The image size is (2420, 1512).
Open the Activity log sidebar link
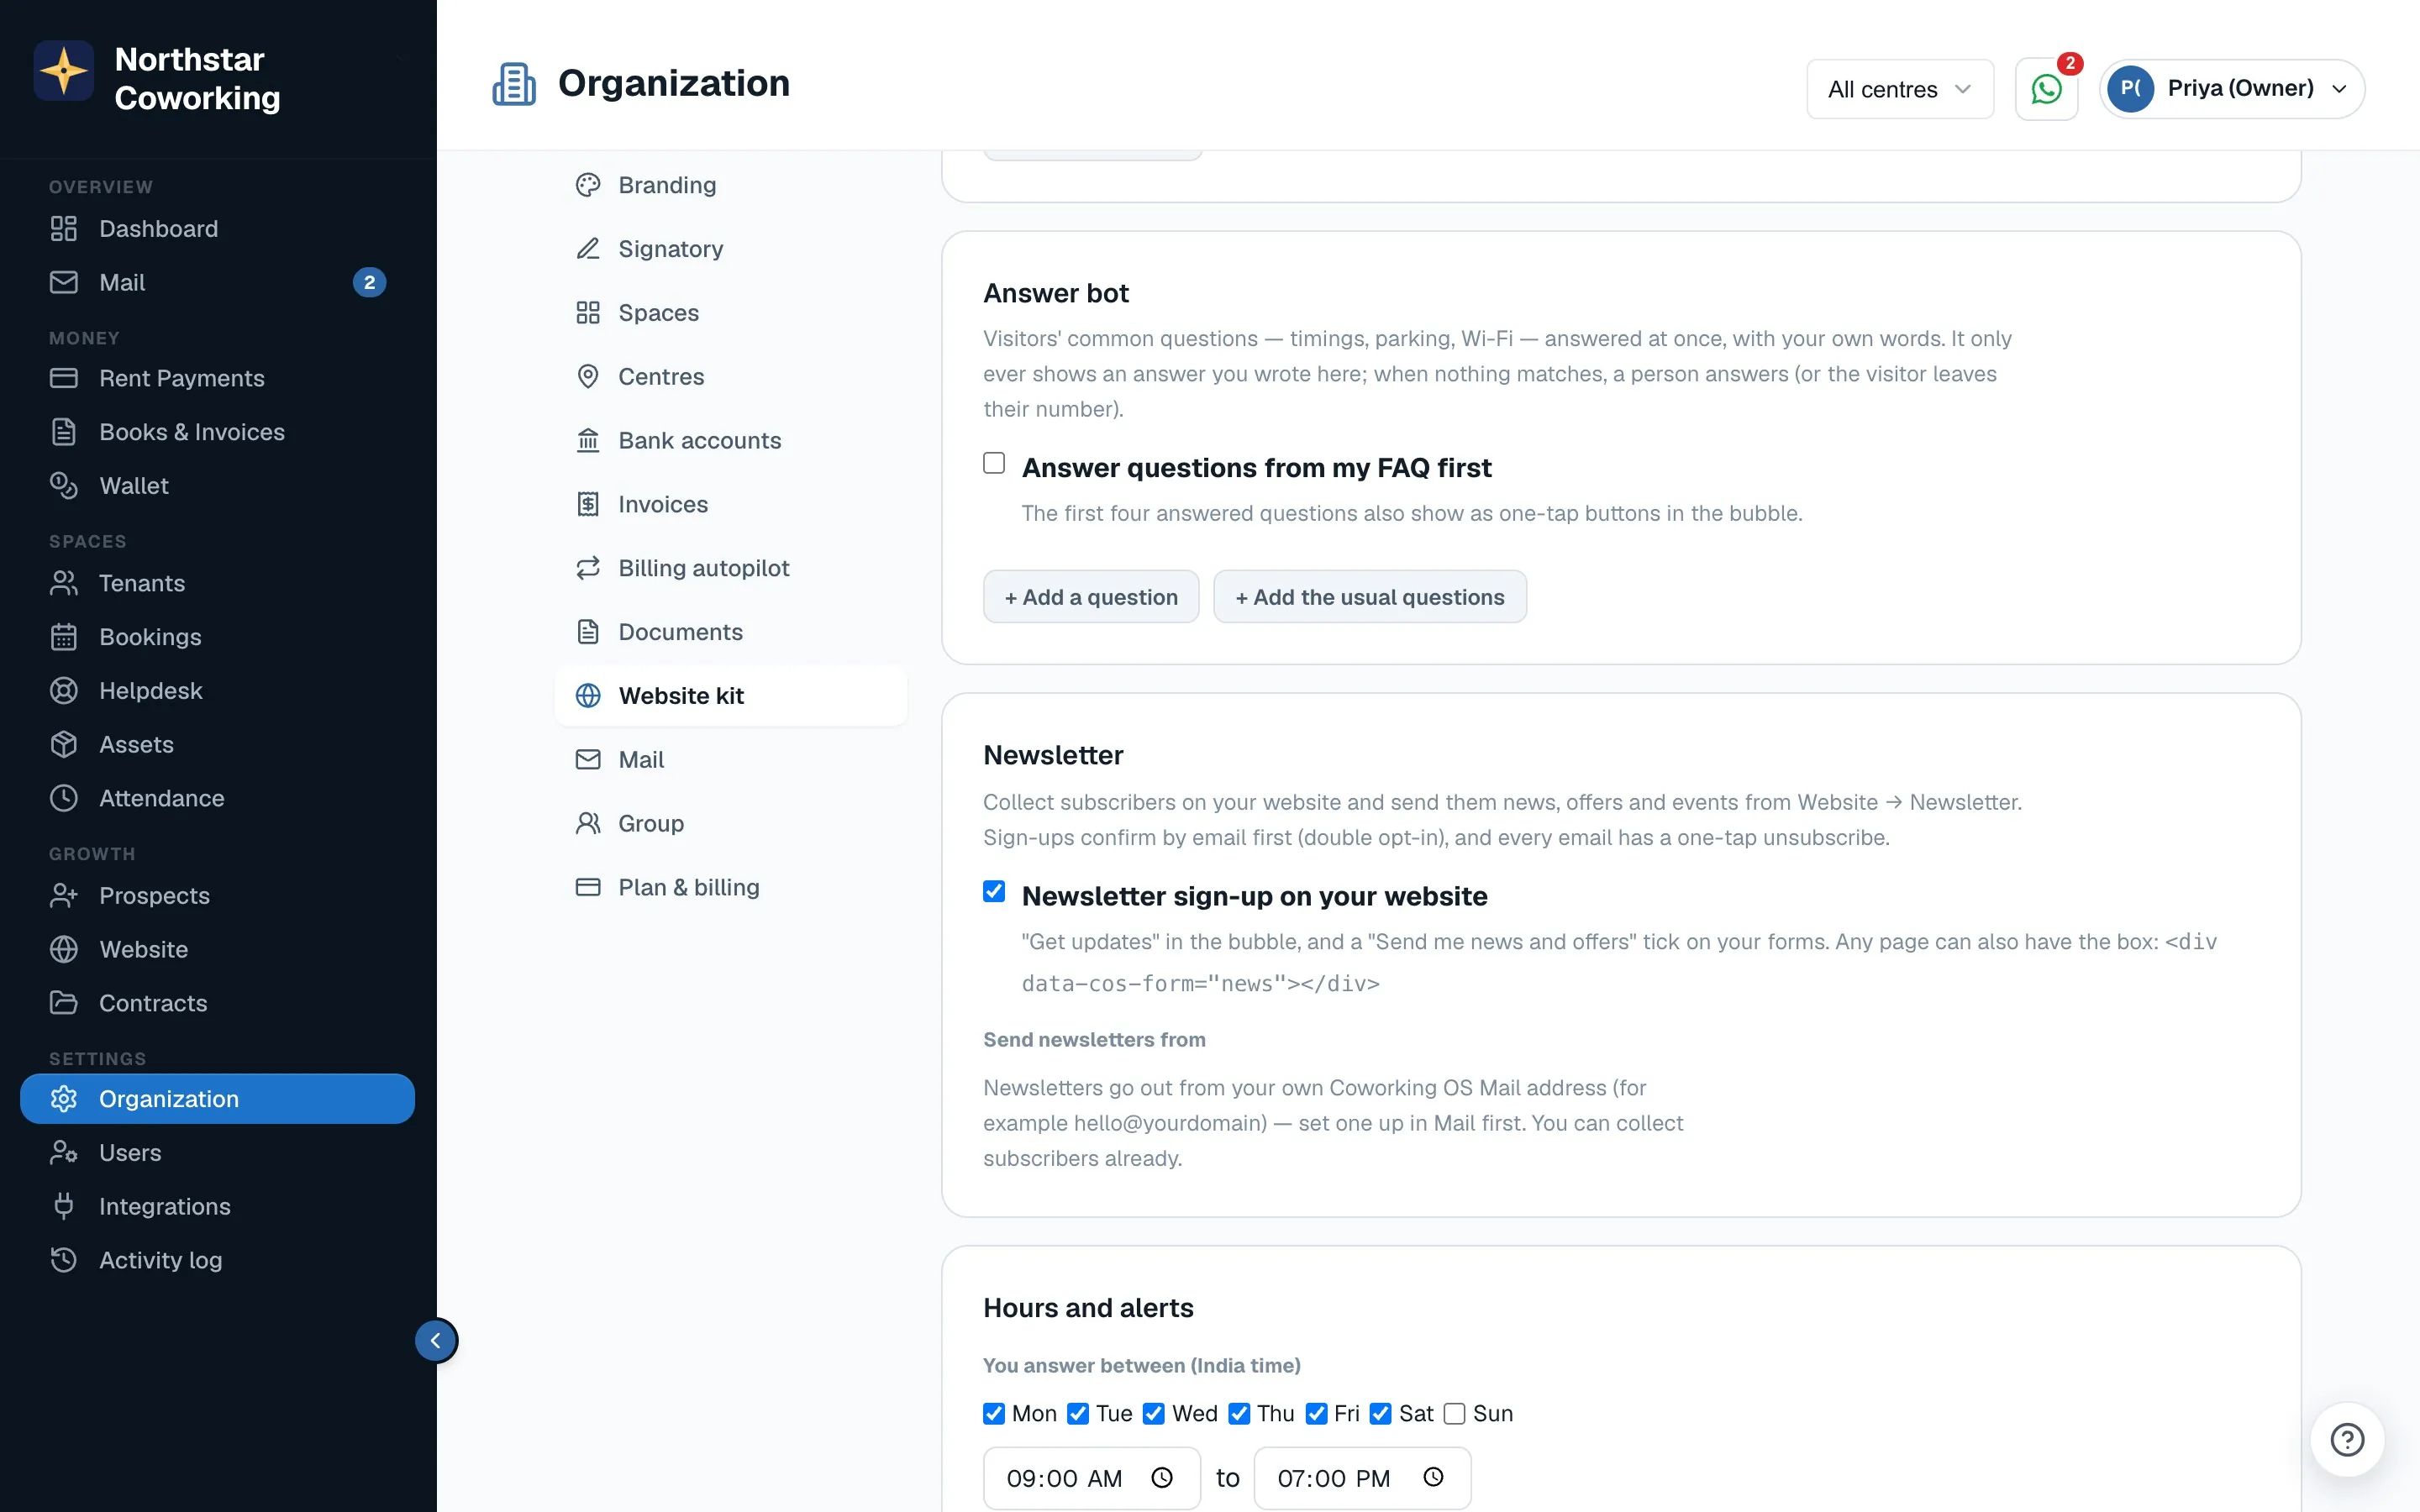pos(217,1260)
